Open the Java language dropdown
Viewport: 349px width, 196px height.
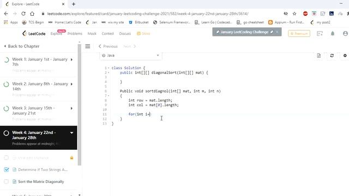coord(131,56)
